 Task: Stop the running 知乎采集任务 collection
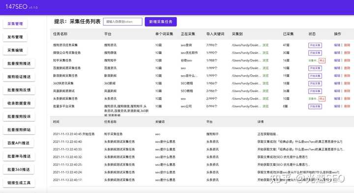click(322, 60)
